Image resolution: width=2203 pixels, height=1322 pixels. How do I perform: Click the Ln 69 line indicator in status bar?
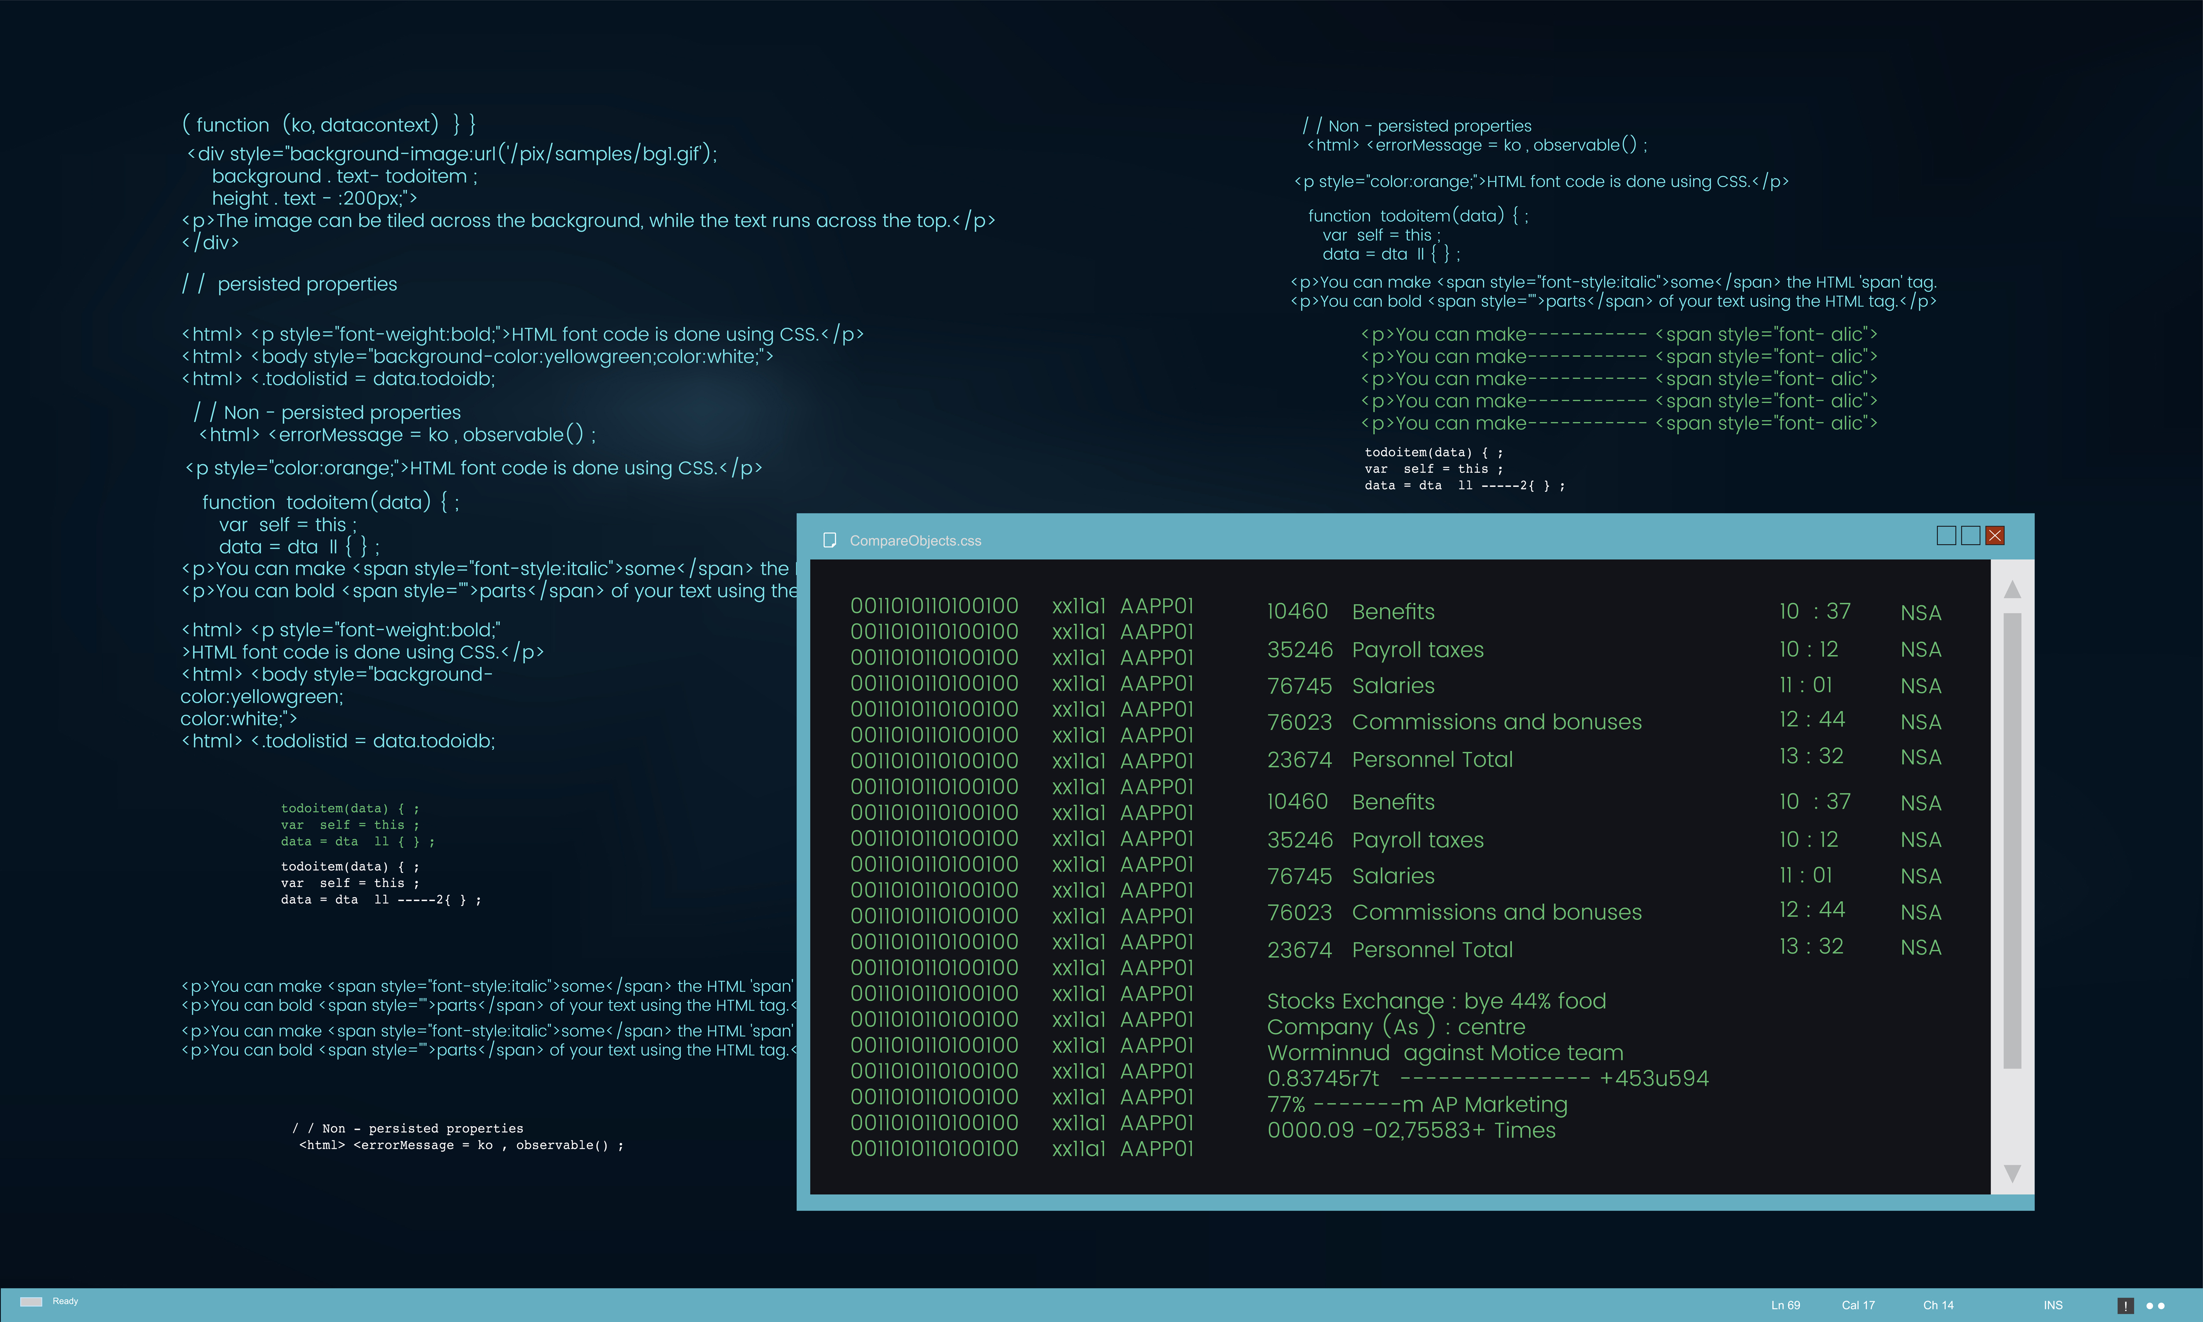point(1786,1305)
